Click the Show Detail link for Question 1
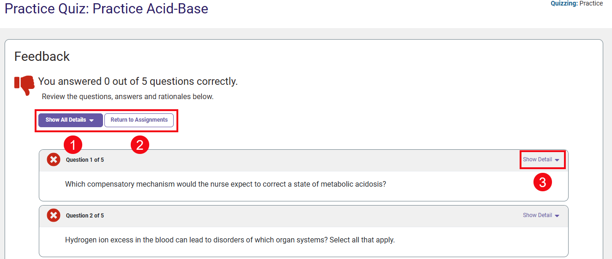Viewport: 612px width, 259px height. coord(537,159)
